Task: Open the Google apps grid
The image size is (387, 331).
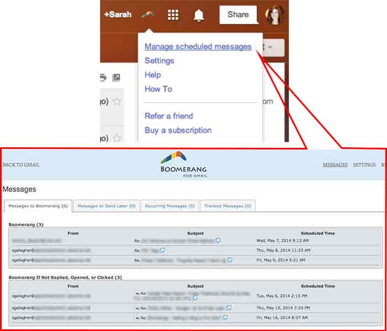Action: [x=173, y=15]
